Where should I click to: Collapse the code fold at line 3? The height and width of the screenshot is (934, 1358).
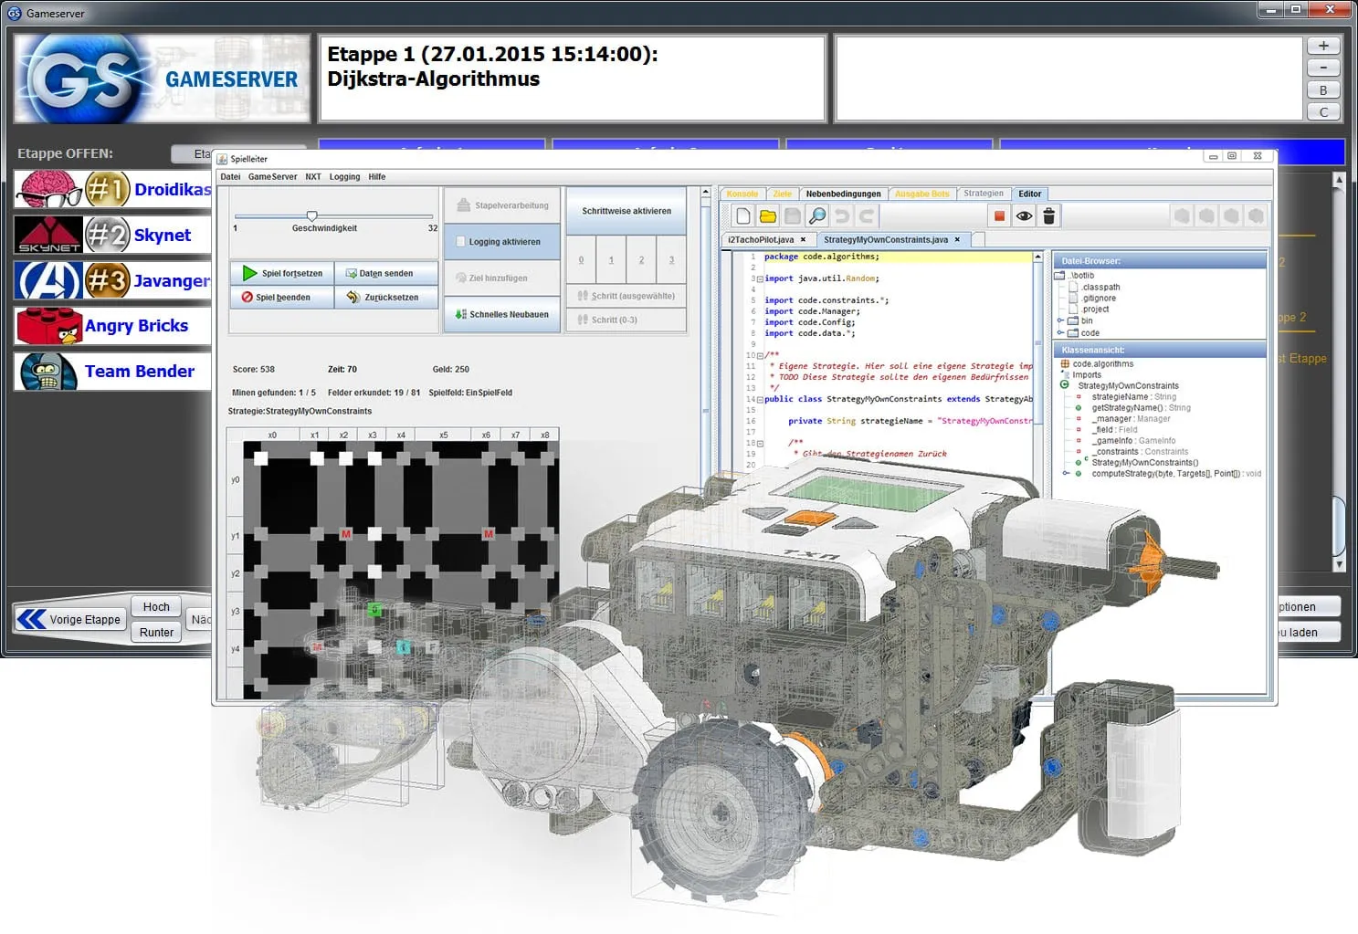pyautogui.click(x=760, y=278)
